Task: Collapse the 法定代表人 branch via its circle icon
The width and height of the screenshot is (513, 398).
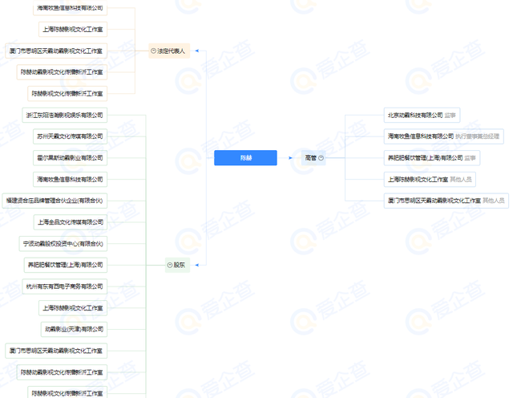Action: coord(153,51)
